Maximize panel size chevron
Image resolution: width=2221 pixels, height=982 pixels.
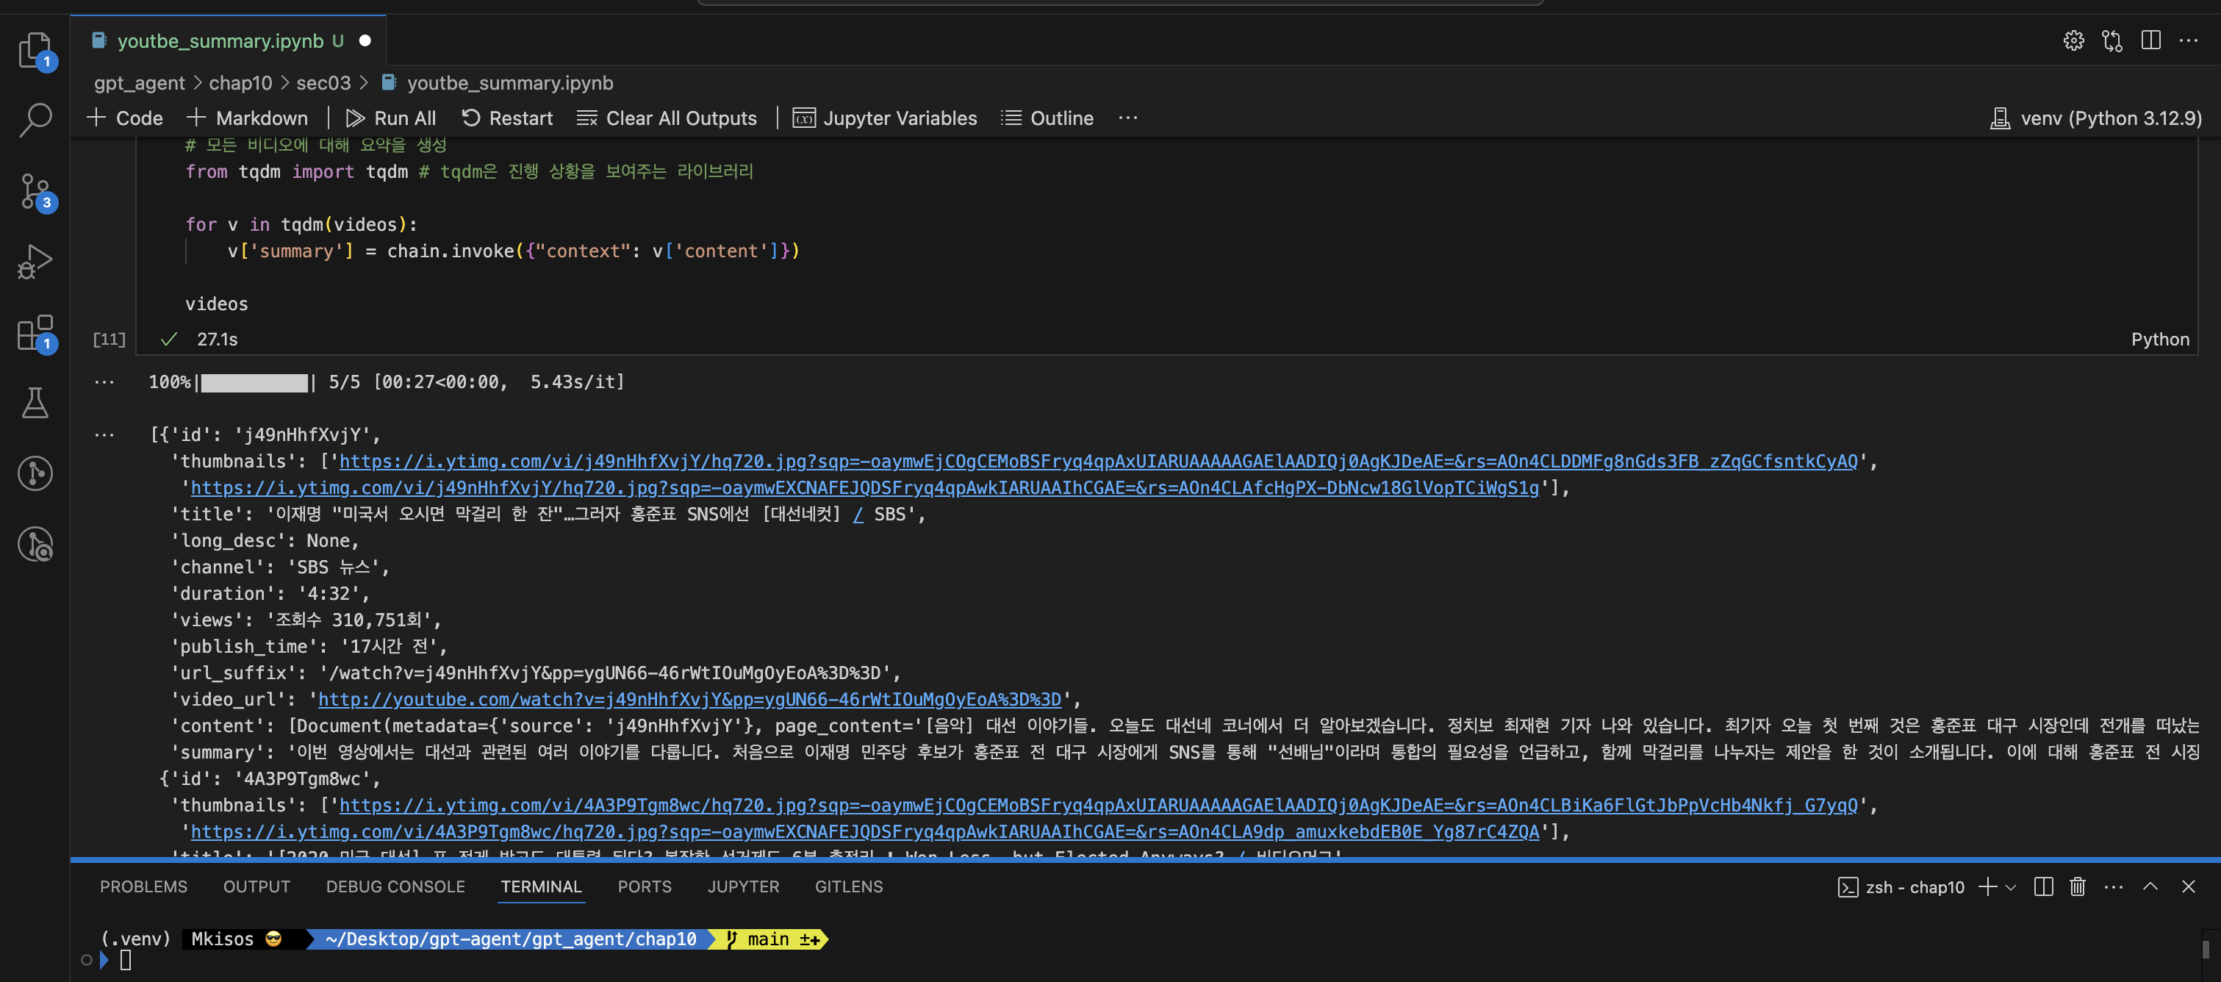[x=2150, y=886]
